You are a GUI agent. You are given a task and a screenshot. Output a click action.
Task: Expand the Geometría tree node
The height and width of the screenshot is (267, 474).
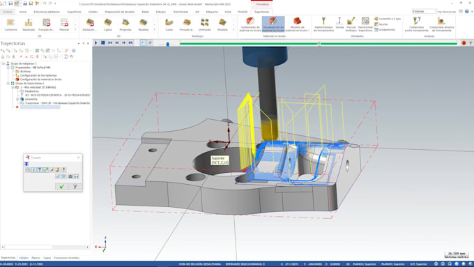coord(17,99)
